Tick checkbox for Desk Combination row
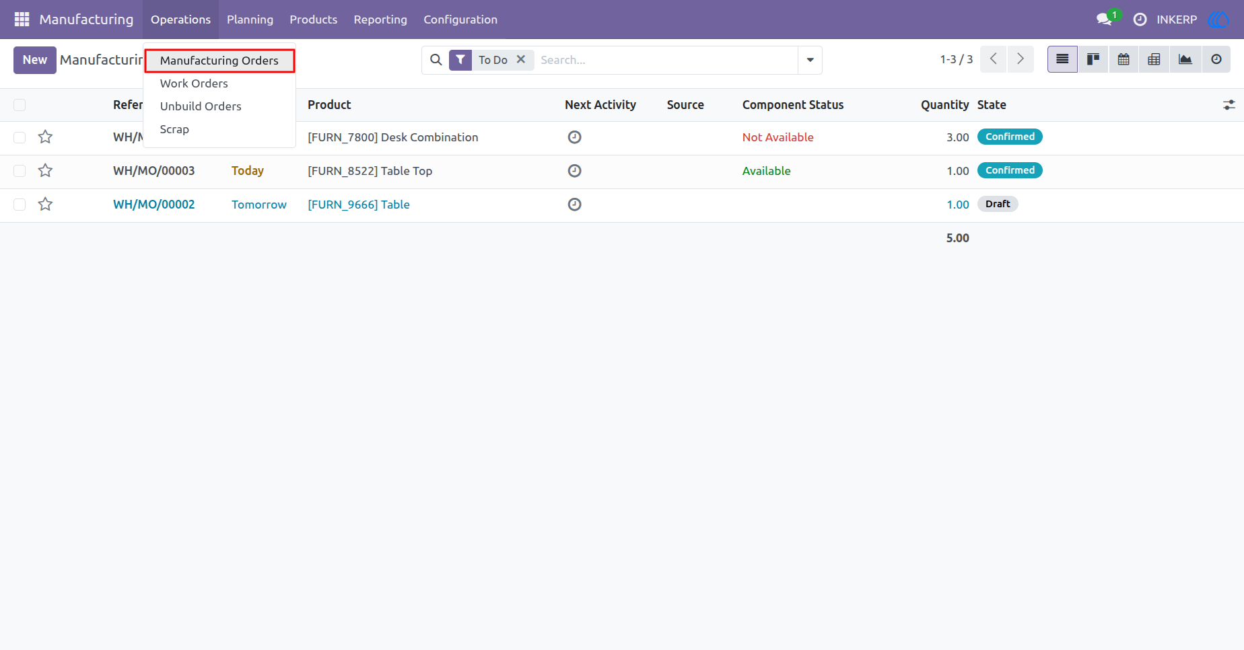This screenshot has width=1244, height=650. [20, 137]
